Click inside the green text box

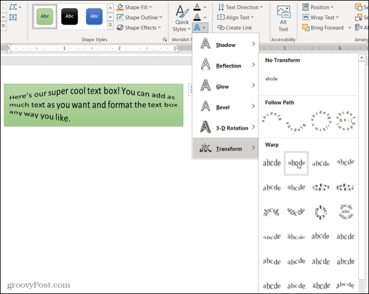coord(93,105)
